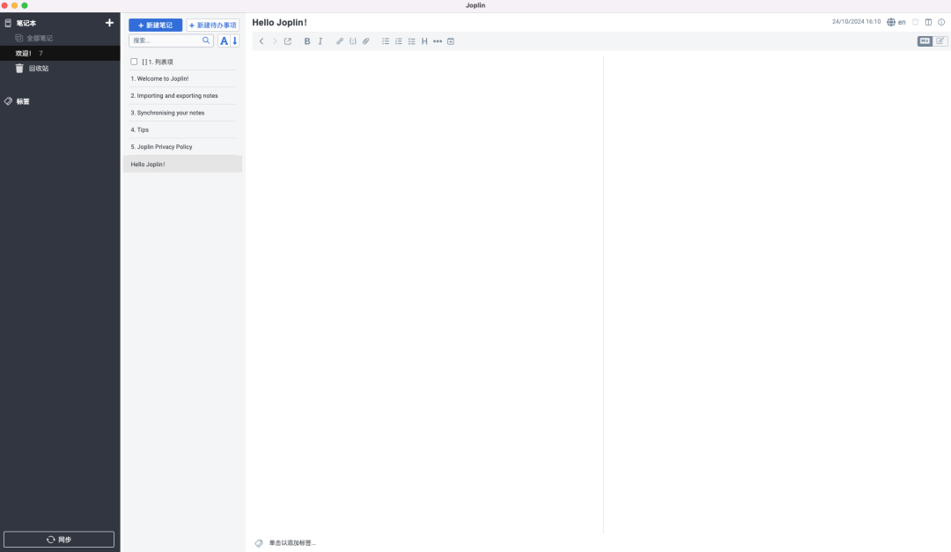Insert a heading with H icon
The height and width of the screenshot is (552, 951).
[424, 41]
